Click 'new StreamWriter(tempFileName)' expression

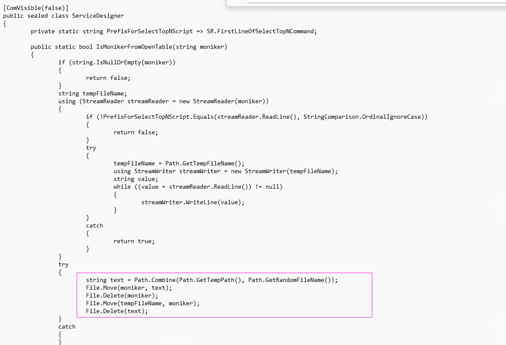283,171
